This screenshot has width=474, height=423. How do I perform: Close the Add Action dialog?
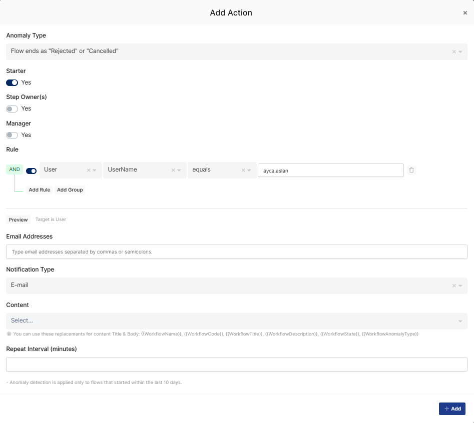coord(465,12)
